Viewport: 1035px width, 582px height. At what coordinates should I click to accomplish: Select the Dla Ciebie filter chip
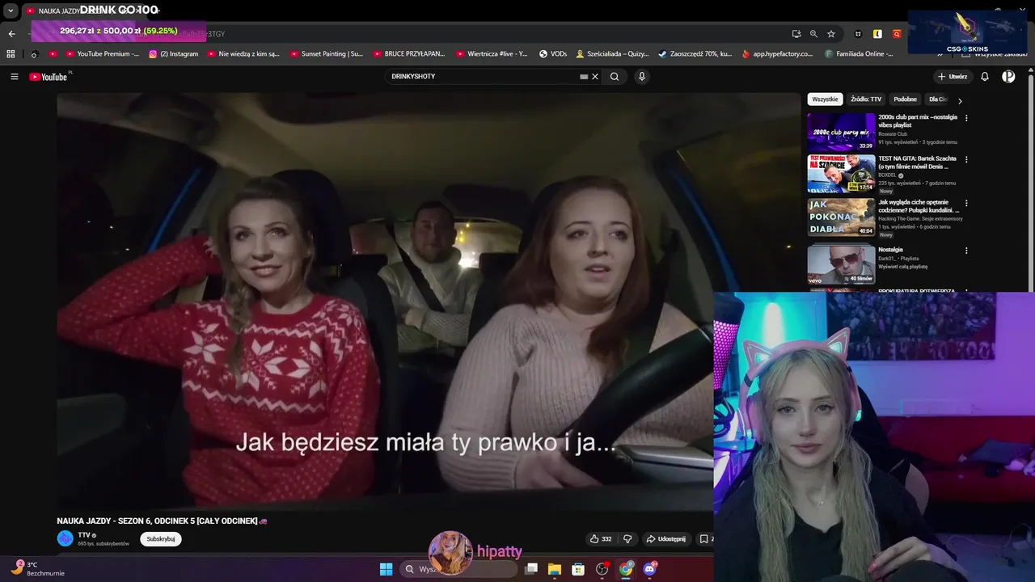click(937, 99)
